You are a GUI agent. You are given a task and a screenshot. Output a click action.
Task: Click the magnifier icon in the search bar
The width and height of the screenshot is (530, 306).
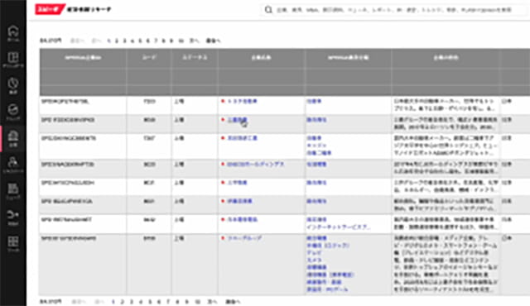coord(268,10)
